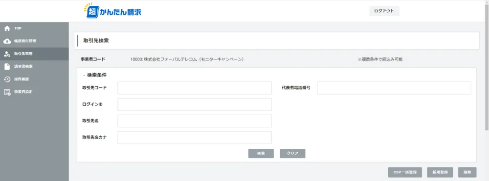Click the document icon for 請求書検索
The image size is (489, 181).
click(x=7, y=66)
